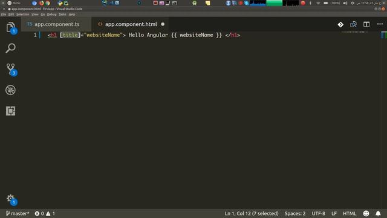Image resolution: width=387 pixels, height=218 pixels.
Task: Change encoding via UTF-8 status item
Action: click(x=319, y=213)
